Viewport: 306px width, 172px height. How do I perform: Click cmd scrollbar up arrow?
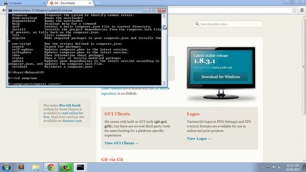coord(164,16)
